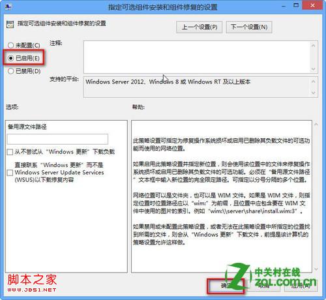
Task: Click the 取消 cancel button
Action: click(263, 286)
